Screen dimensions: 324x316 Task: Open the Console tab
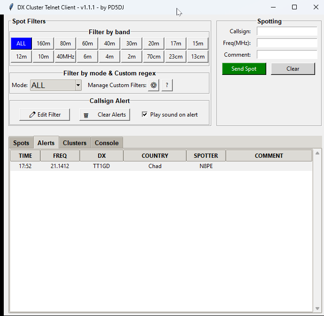(x=107, y=143)
